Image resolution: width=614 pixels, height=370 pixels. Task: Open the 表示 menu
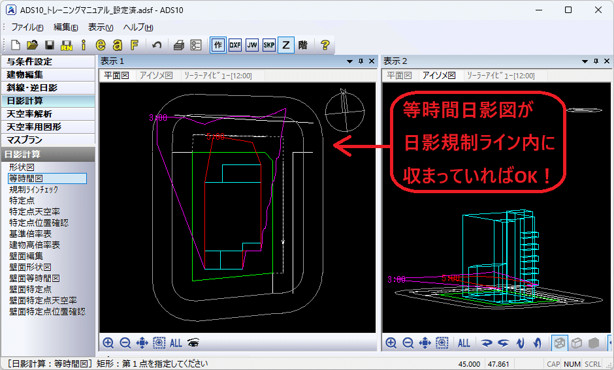click(x=101, y=27)
